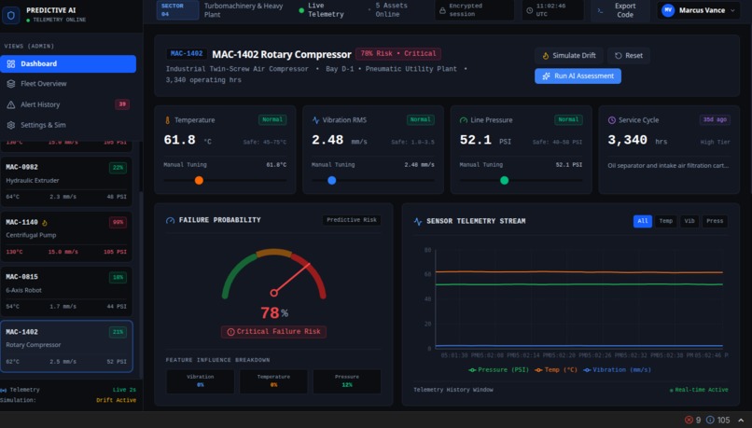Click the Critical Failure Risk alert label
The height and width of the screenshot is (428, 752).
(x=274, y=332)
